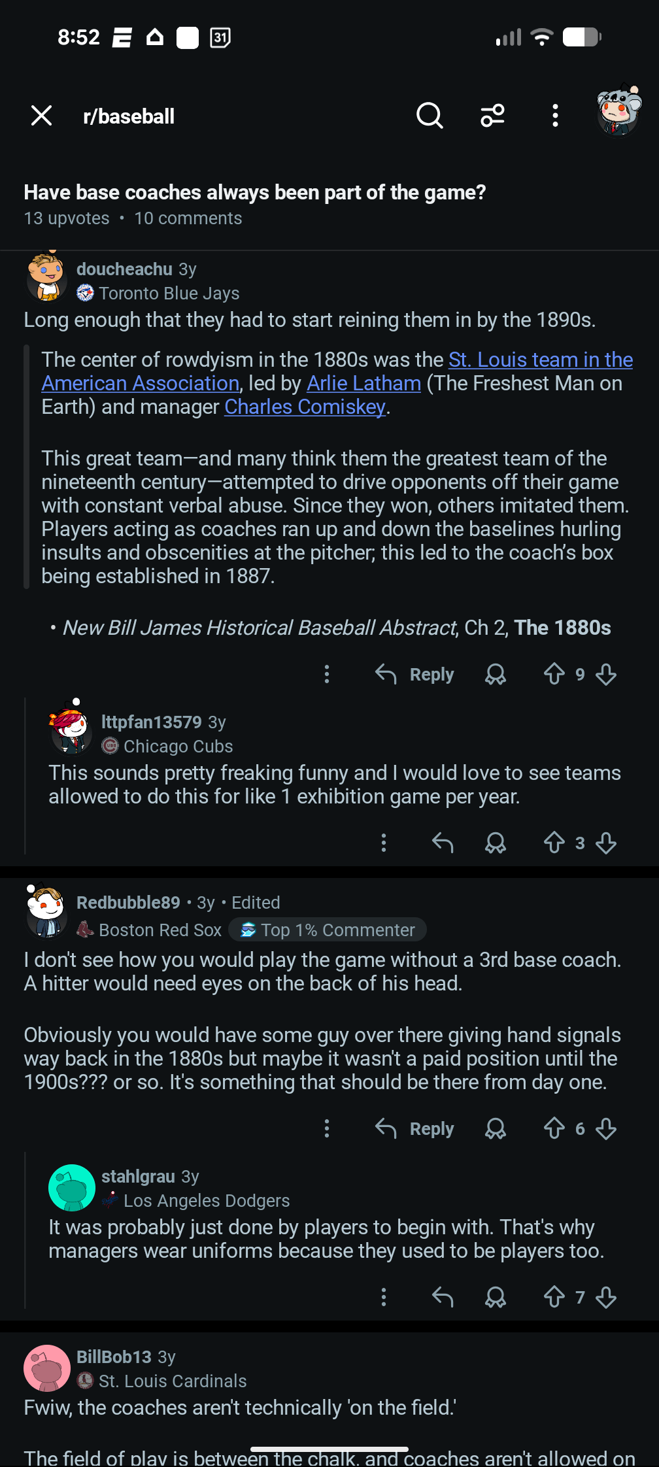659x1467 pixels.
Task: Downvote Redbubble89's comment
Action: pyautogui.click(x=606, y=1128)
